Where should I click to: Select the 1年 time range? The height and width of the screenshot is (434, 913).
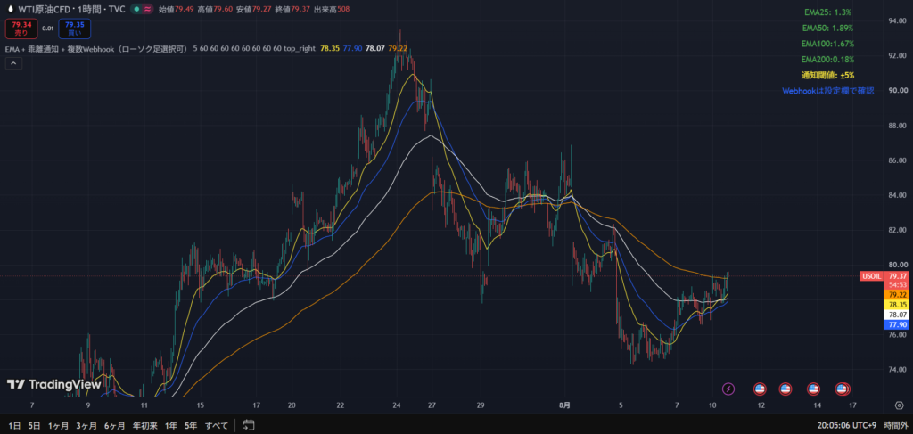170,425
